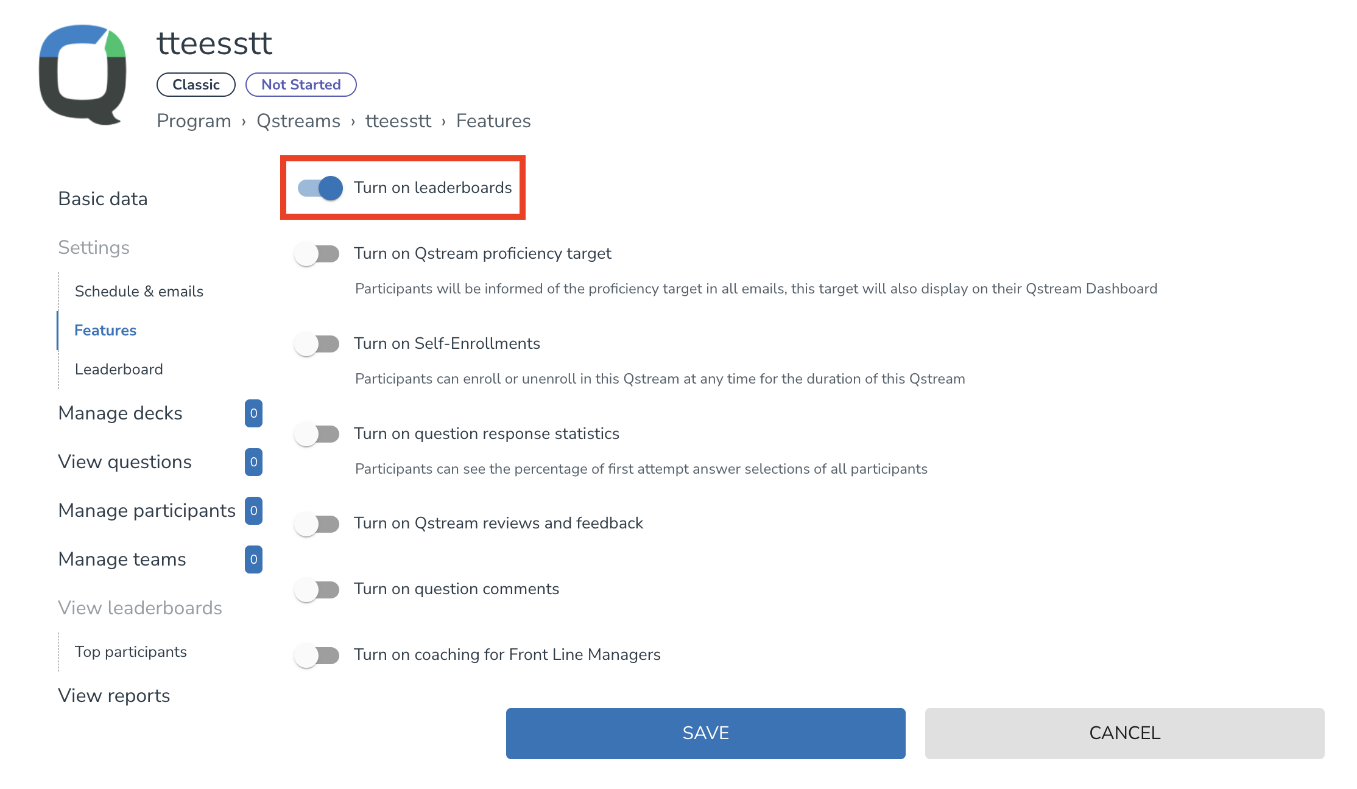Viewport: 1357px width, 789px height.
Task: Open Schedule & emails settings
Action: (139, 291)
